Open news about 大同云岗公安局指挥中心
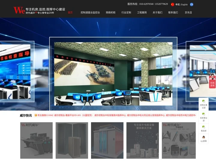The width and height of the screenshot is (216, 162). pos(146,115)
